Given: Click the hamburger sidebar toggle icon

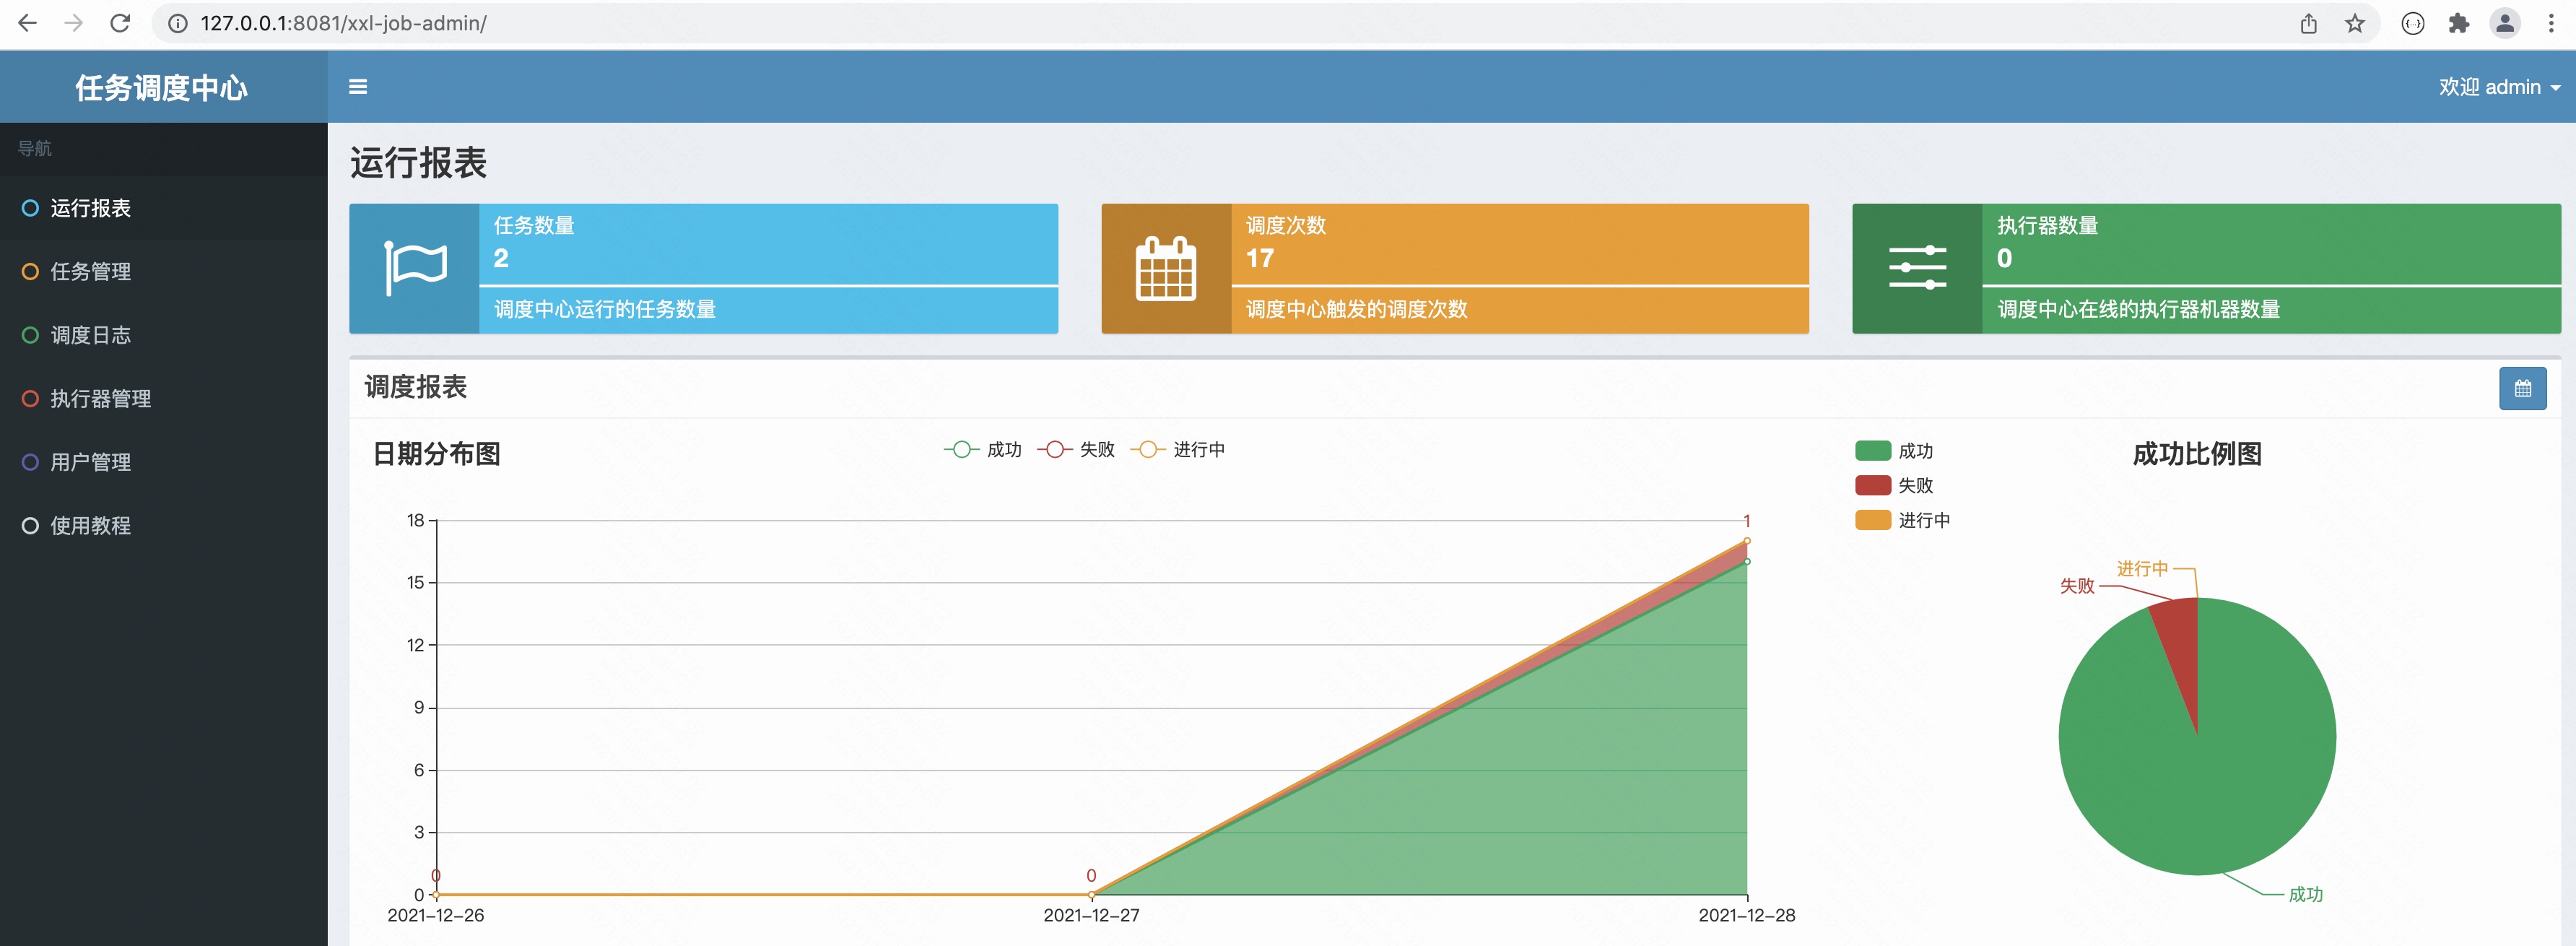Looking at the screenshot, I should coord(357,87).
